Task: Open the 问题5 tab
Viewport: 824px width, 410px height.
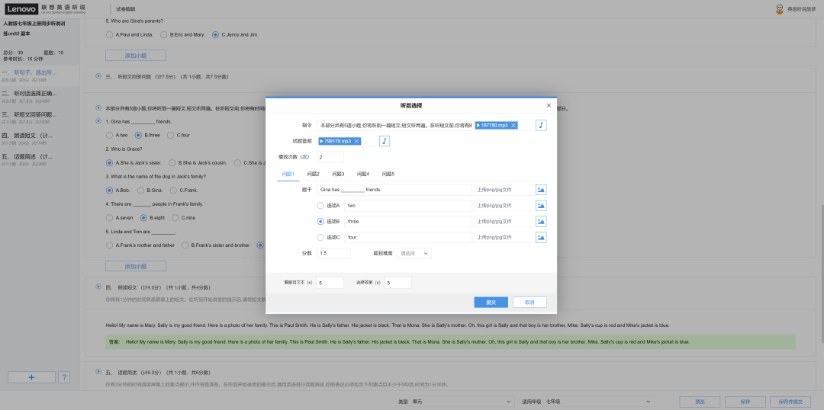Action: coord(388,174)
